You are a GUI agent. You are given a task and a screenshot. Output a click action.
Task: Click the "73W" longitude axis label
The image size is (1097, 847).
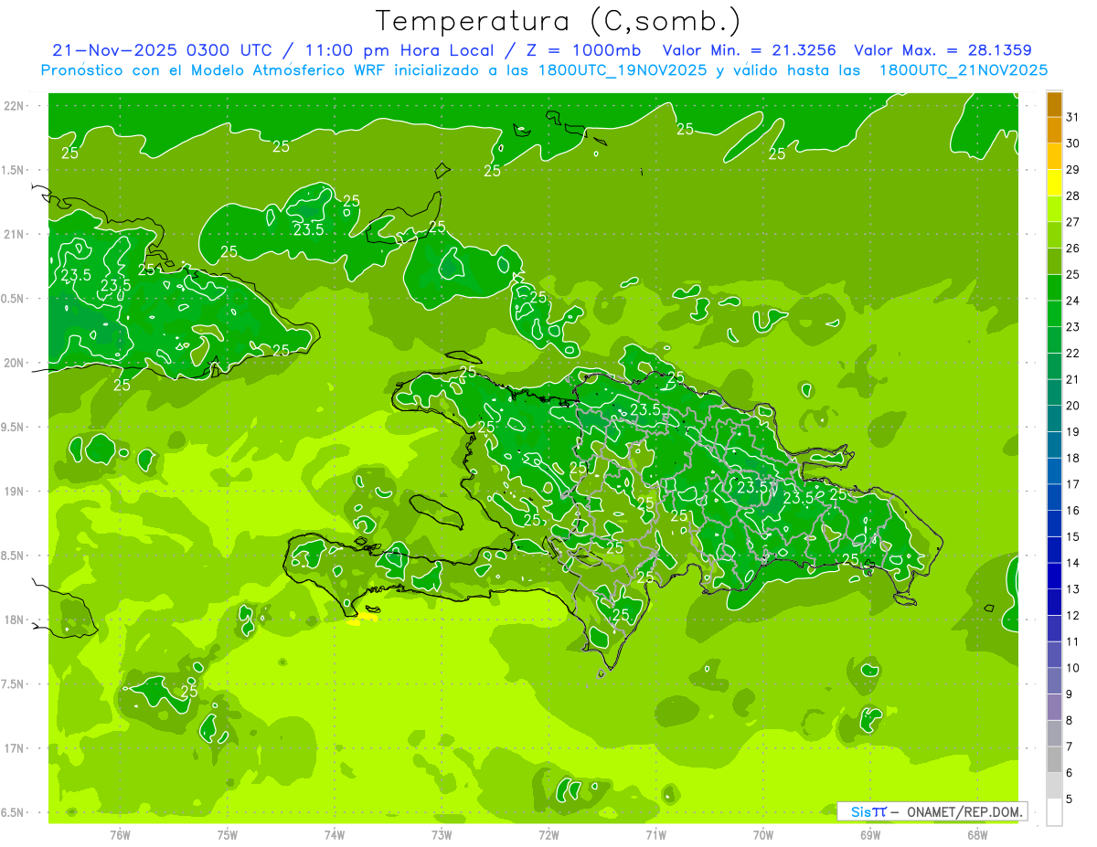(x=442, y=834)
